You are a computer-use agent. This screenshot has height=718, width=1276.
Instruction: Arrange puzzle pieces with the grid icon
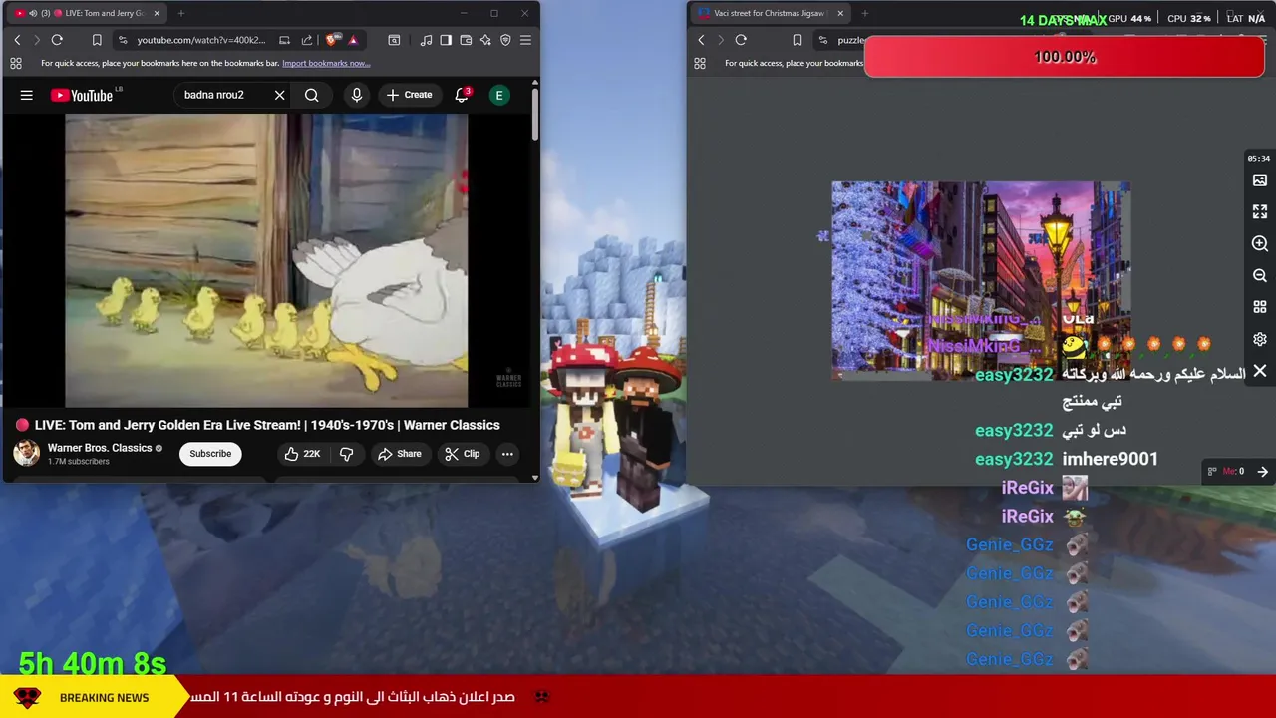[1260, 307]
